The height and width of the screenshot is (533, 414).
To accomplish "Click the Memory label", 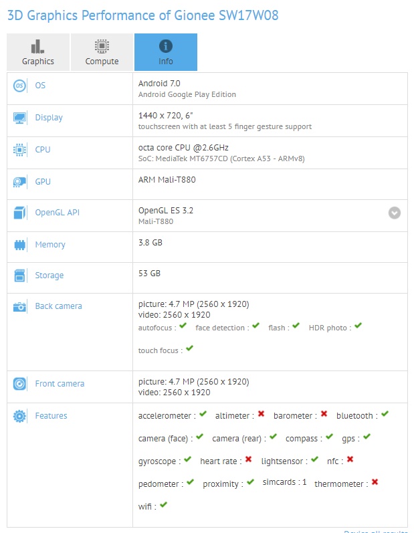I will pos(50,245).
